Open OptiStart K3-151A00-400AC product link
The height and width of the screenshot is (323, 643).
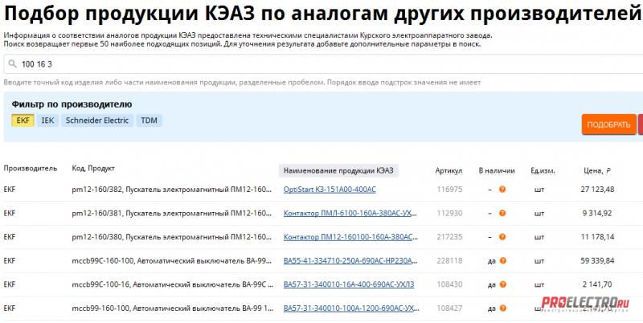(x=330, y=190)
